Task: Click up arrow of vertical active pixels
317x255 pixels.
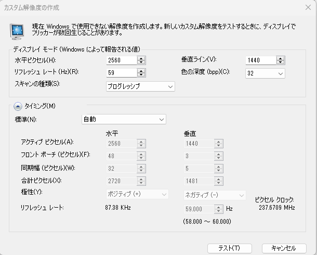Action: click(219, 142)
